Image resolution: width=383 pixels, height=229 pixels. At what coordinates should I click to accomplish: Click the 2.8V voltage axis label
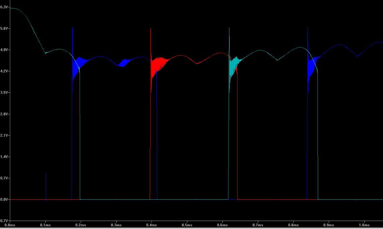(x=4, y=114)
